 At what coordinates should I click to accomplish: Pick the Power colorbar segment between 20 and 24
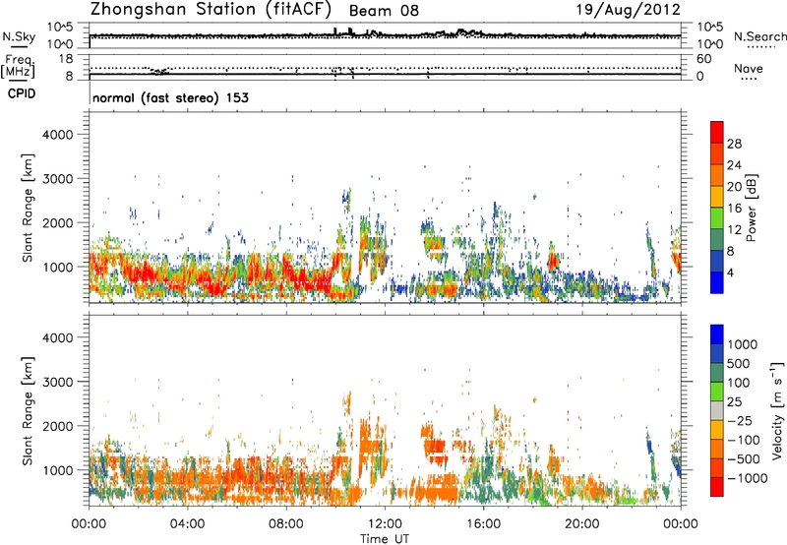(x=717, y=175)
